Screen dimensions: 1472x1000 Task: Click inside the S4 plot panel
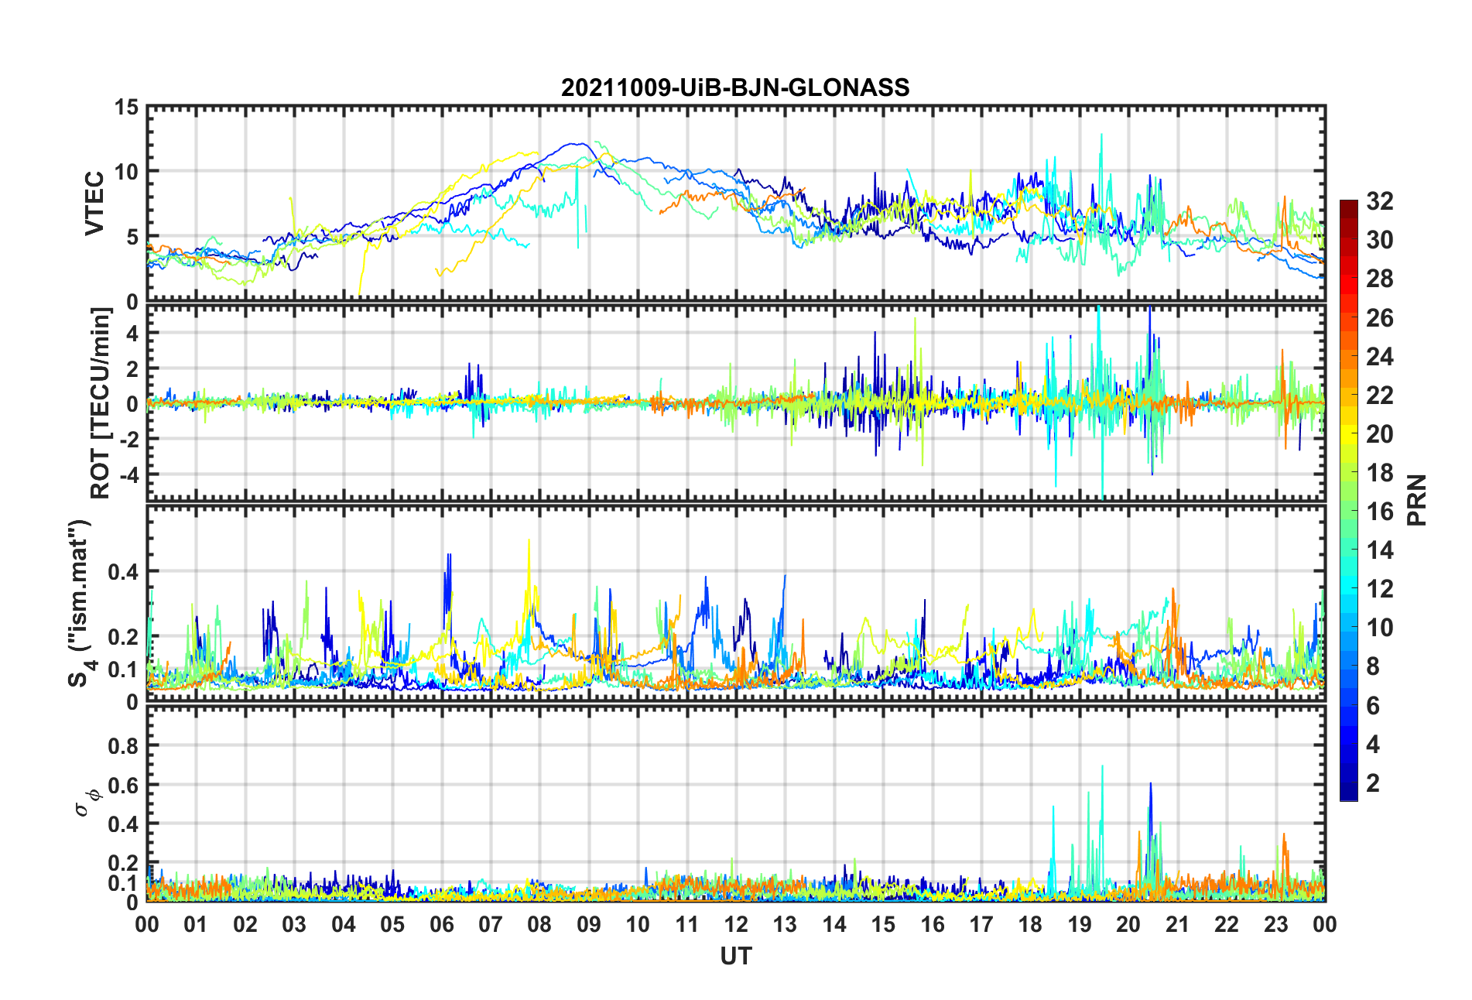736,604
